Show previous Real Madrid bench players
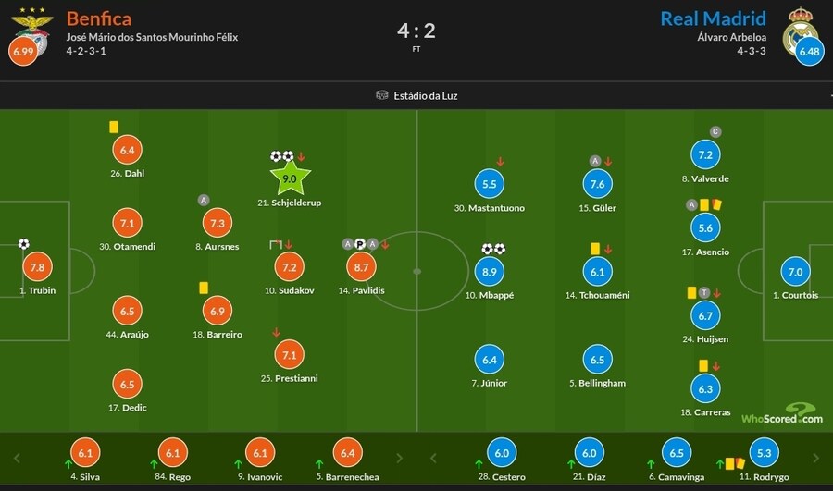This screenshot has height=491, width=833. (433, 457)
